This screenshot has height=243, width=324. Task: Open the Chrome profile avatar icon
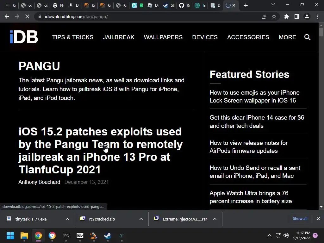(307, 16)
